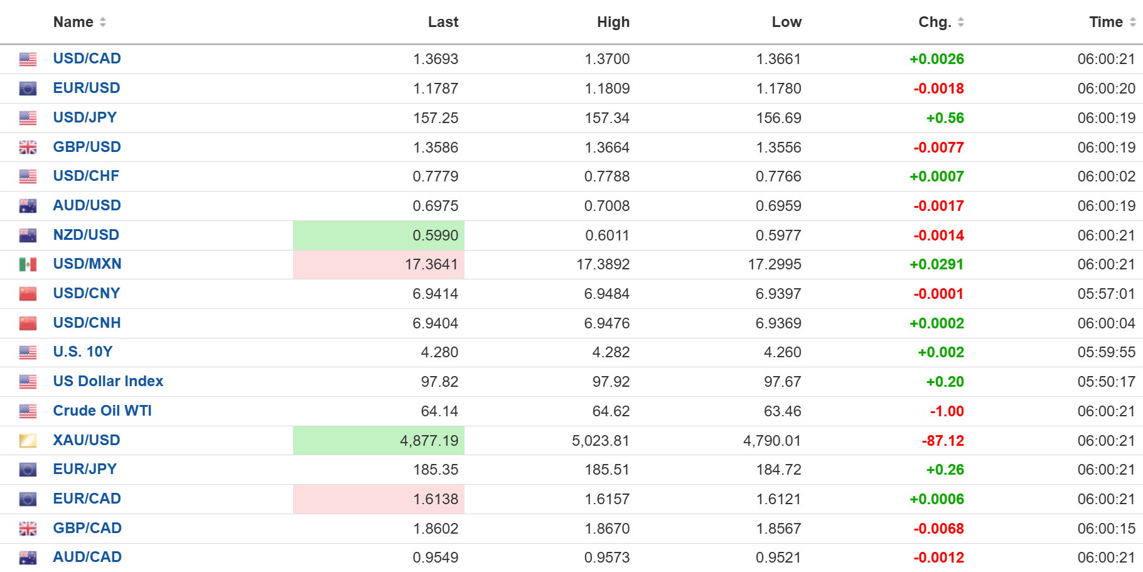Sort the table by Name column arrows
The image size is (1143, 572).
point(103,22)
